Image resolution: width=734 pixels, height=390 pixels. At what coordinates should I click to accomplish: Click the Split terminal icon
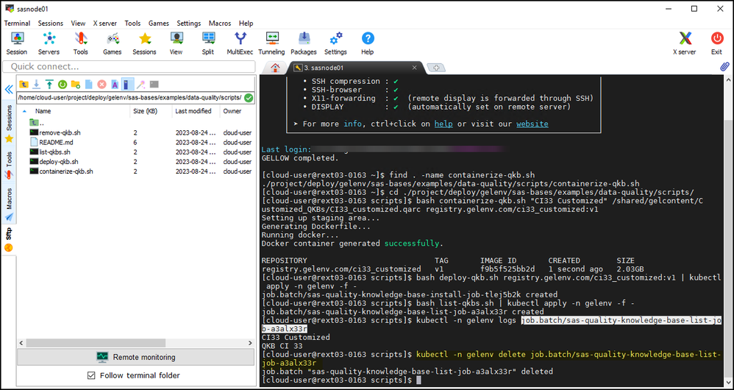208,43
